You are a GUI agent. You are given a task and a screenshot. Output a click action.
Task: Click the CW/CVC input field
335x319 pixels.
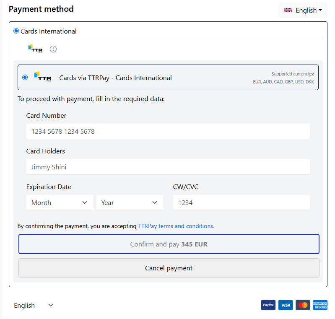click(x=241, y=202)
